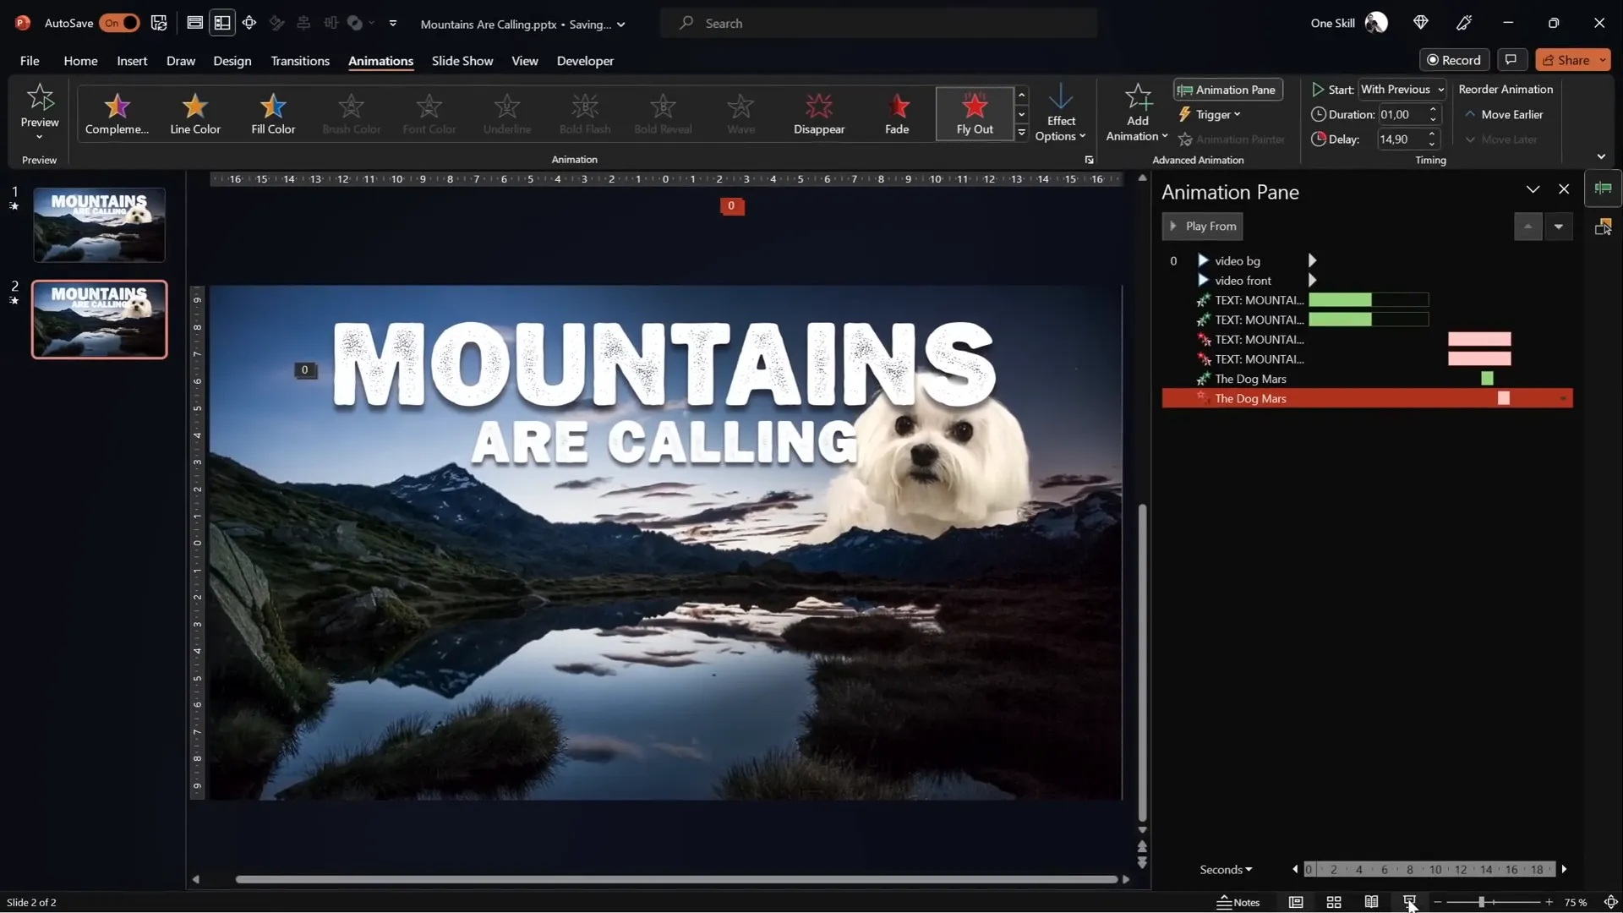
Task: Close the Animation Pane
Action: click(x=1564, y=189)
